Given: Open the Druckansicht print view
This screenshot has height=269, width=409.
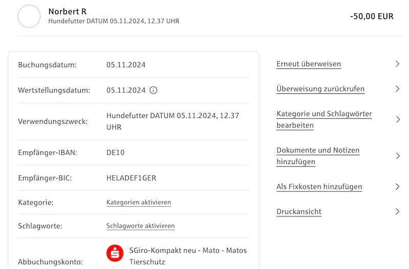Looking at the screenshot, I should coord(299,212).
